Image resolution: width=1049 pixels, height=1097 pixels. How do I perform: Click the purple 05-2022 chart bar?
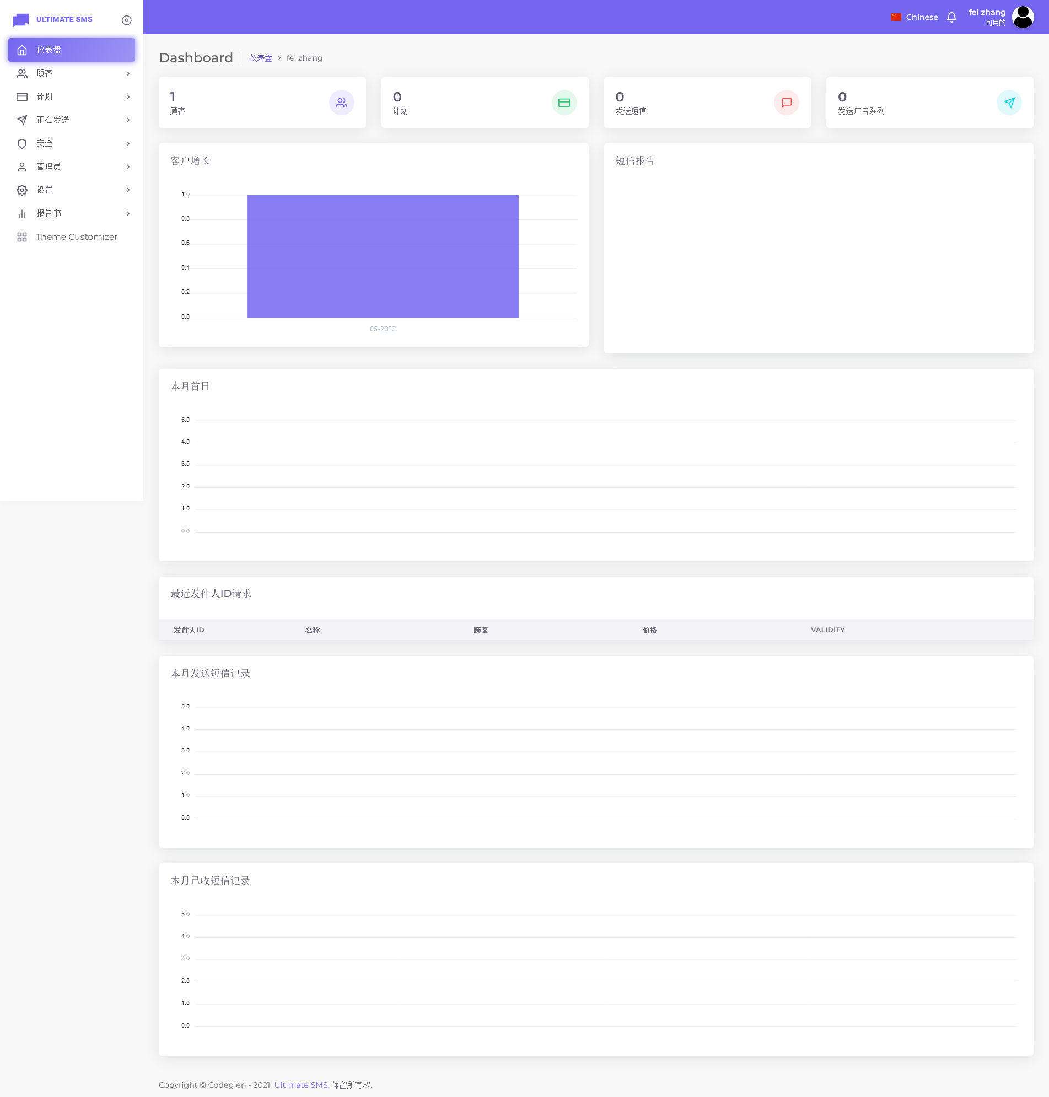383,256
